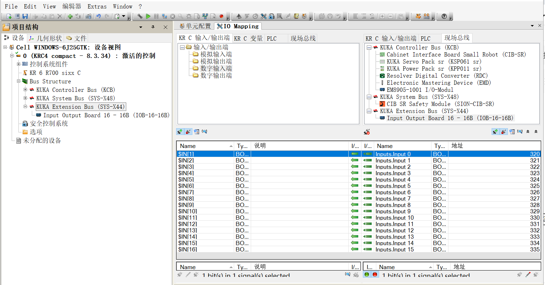Click the network tree icon in the toolbar
The image size is (545, 285).
(205, 16)
